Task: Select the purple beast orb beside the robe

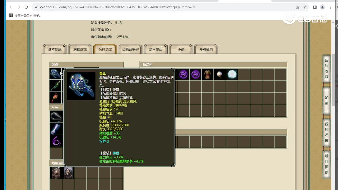Action: click(x=196, y=74)
